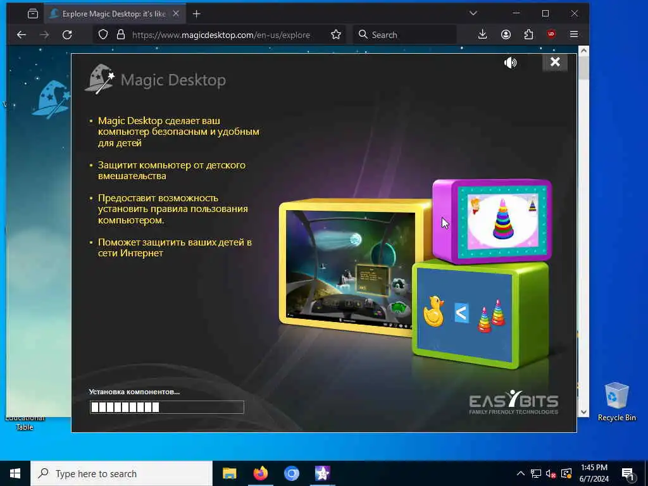Open the notification center
648x486 pixels.
628,474
